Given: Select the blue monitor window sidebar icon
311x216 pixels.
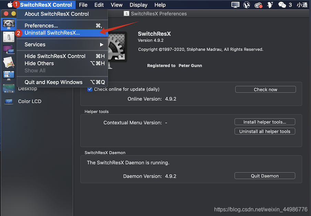Looking at the screenshot, I should point(9,75).
